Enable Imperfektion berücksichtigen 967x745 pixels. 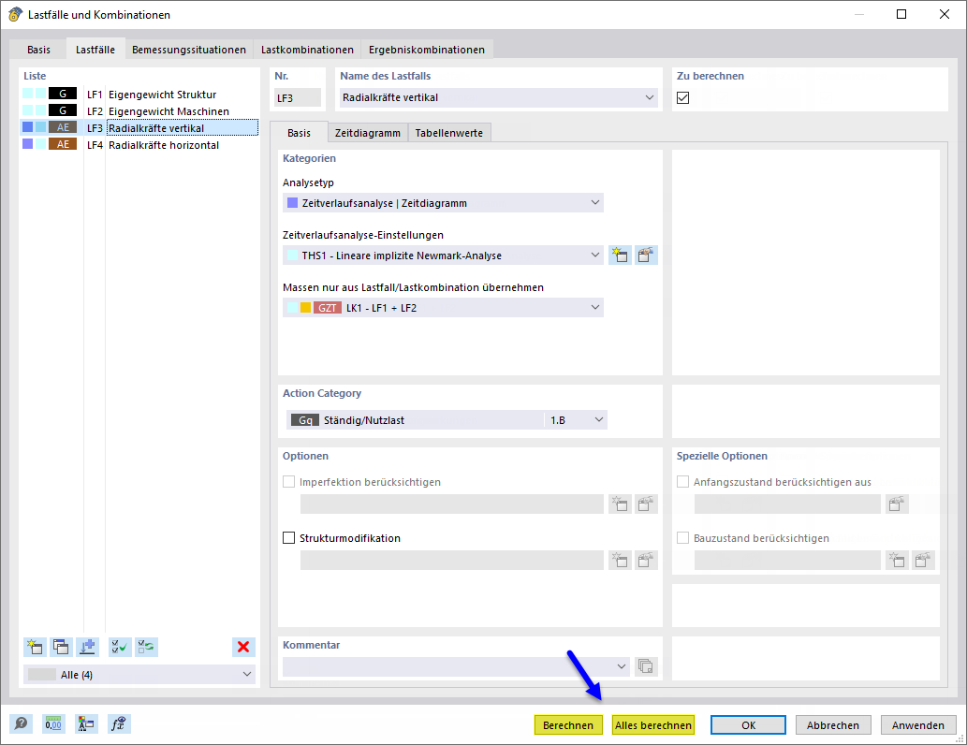(x=288, y=482)
